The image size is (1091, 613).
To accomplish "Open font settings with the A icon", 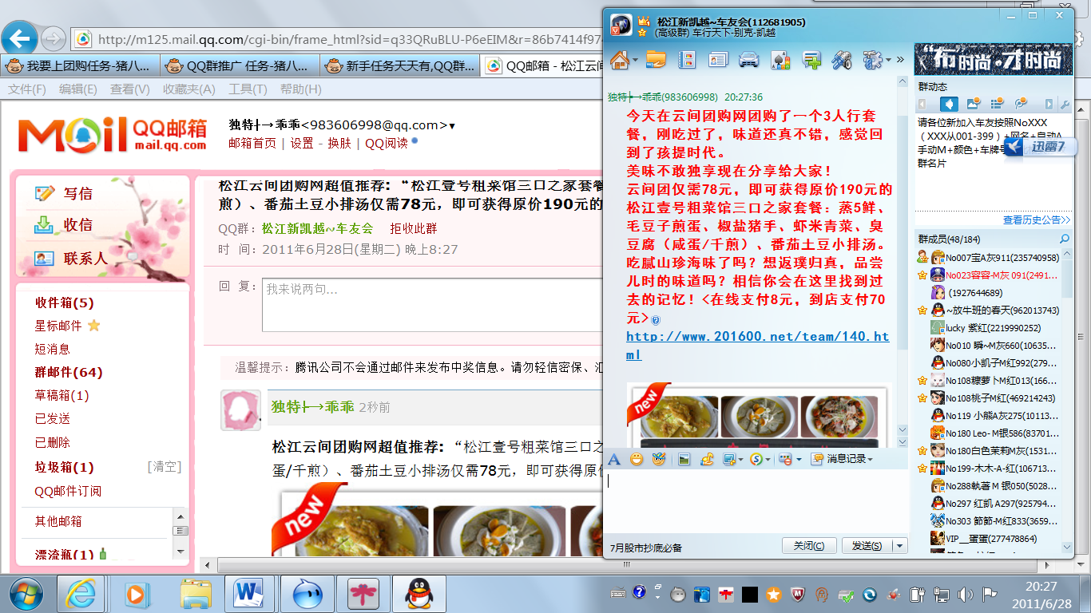I will [614, 459].
